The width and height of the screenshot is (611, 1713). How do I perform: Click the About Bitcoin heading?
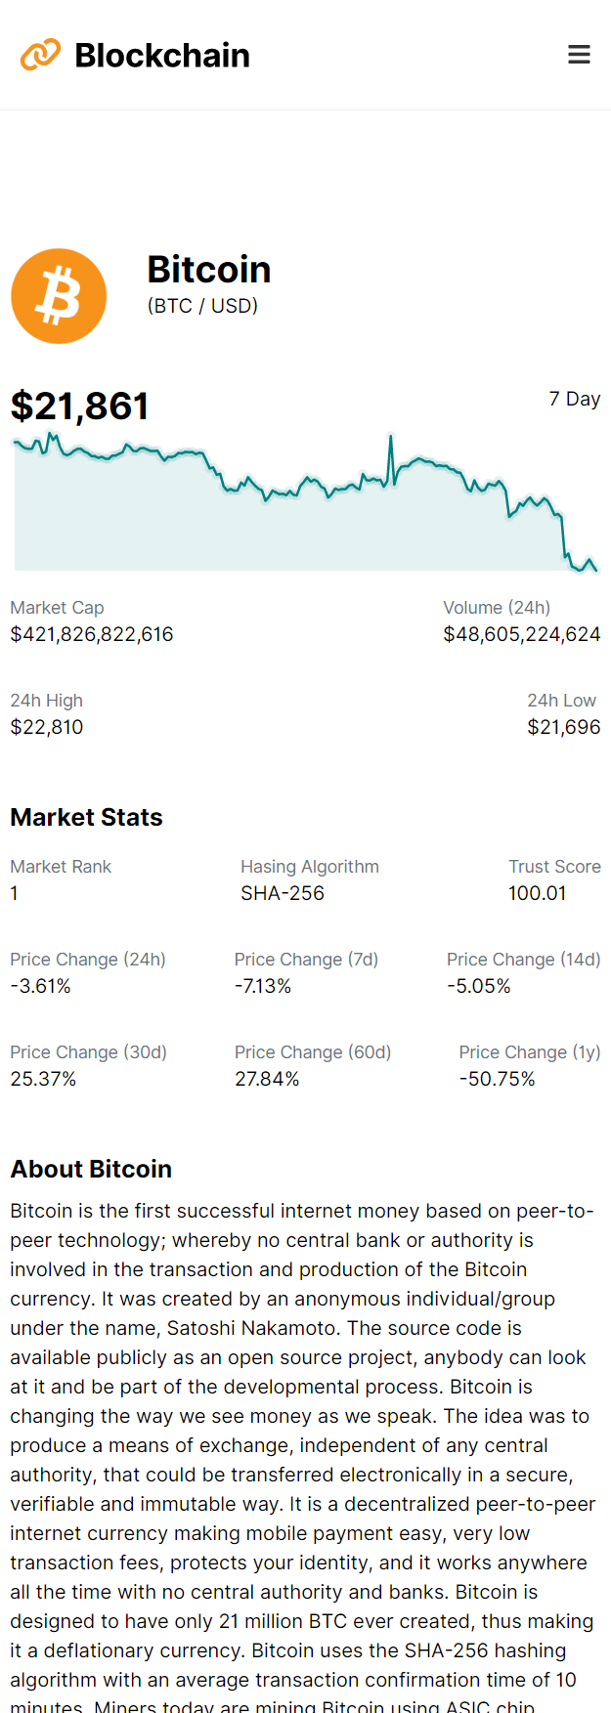tap(91, 1169)
